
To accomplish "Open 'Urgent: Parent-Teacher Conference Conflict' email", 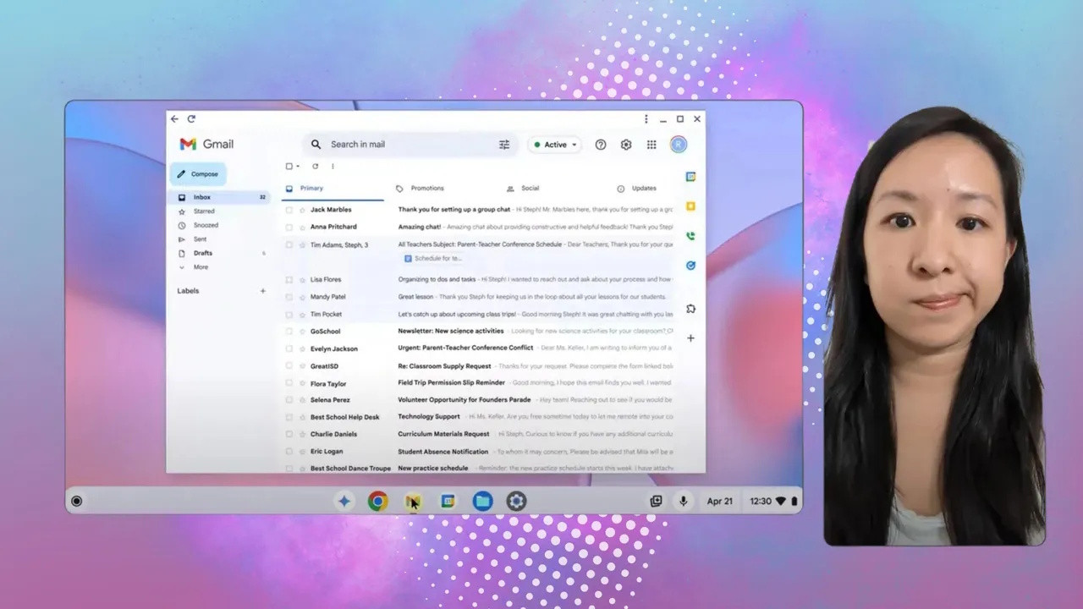I will click(465, 348).
